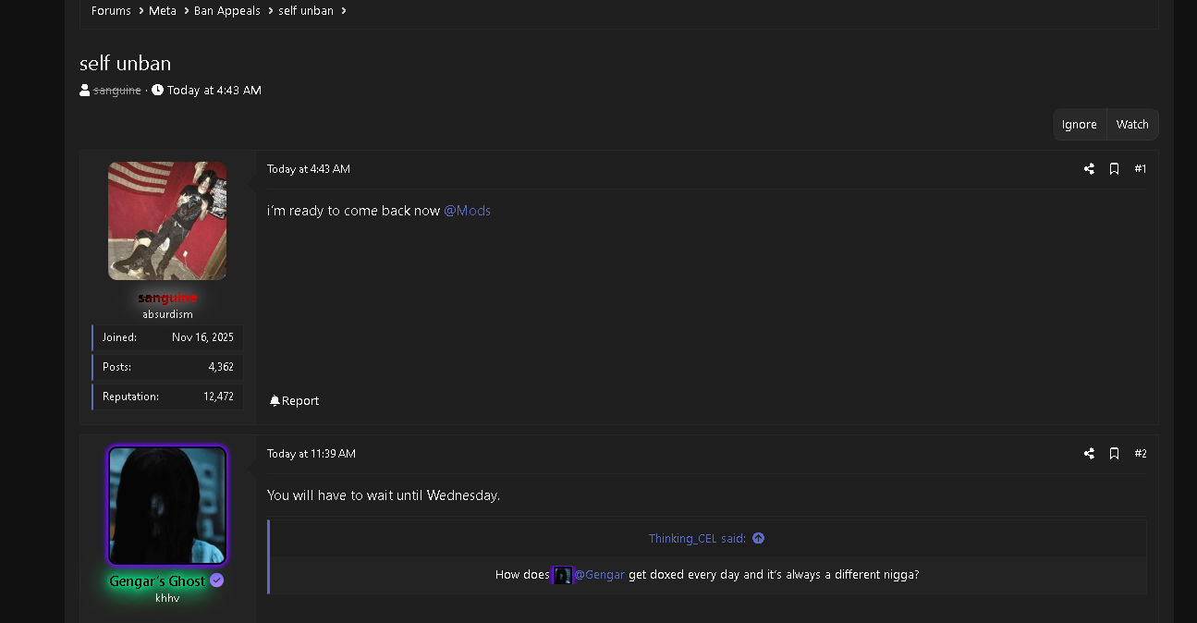Bookmark post #1 with bookmark icon
The width and height of the screenshot is (1197, 623).
coord(1114,169)
